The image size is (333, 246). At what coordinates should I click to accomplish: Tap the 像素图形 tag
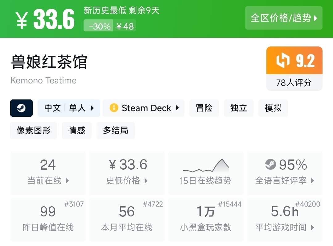[x=34, y=131]
